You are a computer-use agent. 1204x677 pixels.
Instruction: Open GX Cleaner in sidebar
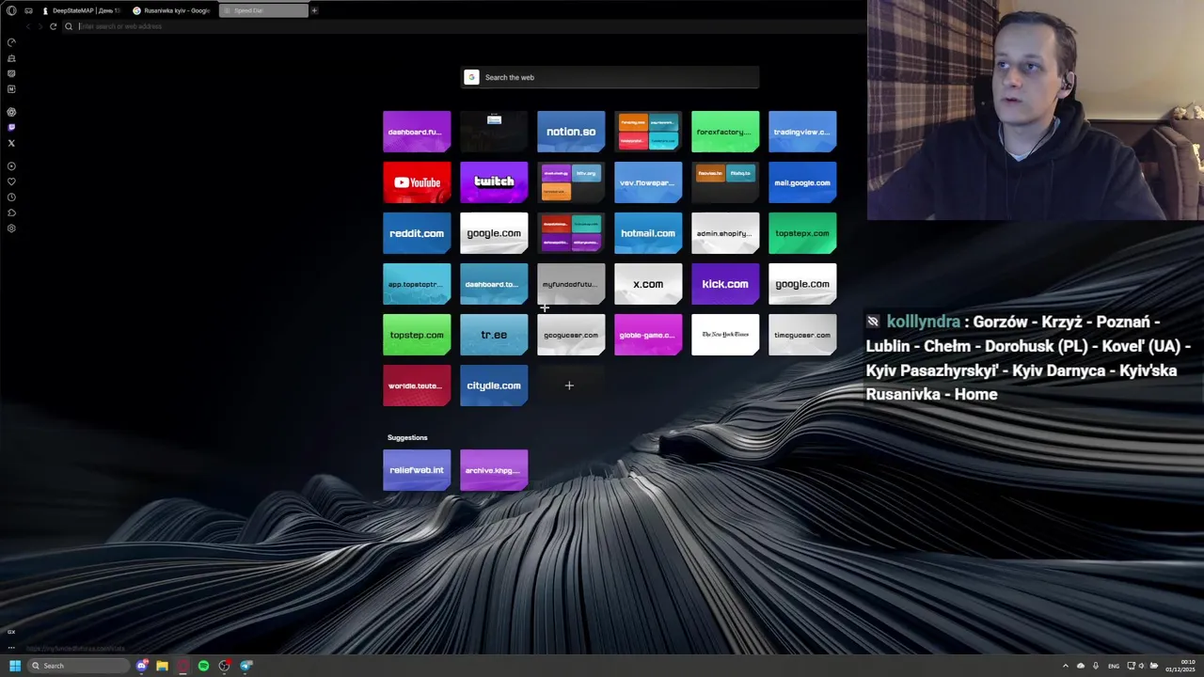(x=11, y=58)
